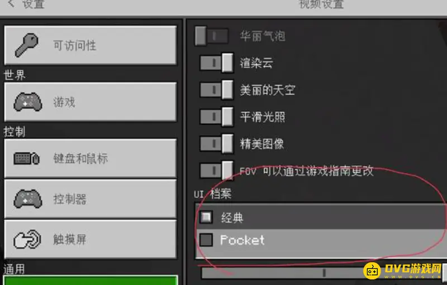The width and height of the screenshot is (447, 285).
Task: Open the 键盘和鼠标 settings section
Action: [91, 158]
